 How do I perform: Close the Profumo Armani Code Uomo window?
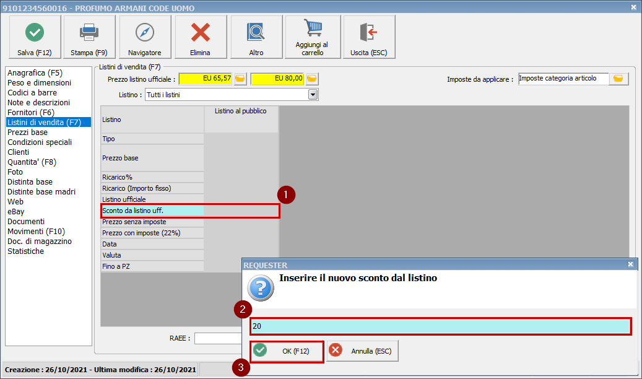click(633, 7)
